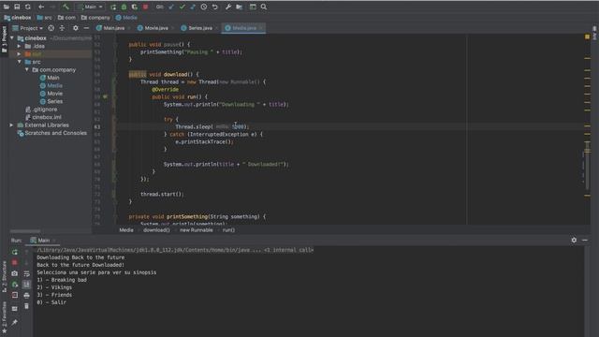Viewport: 599px width, 337px height.
Task: Click the yellow inspection indicator above editor scrollbar
Action: tap(587, 37)
